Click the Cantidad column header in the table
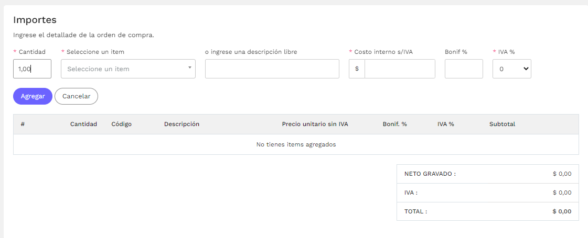This screenshot has width=588, height=238. coord(83,124)
